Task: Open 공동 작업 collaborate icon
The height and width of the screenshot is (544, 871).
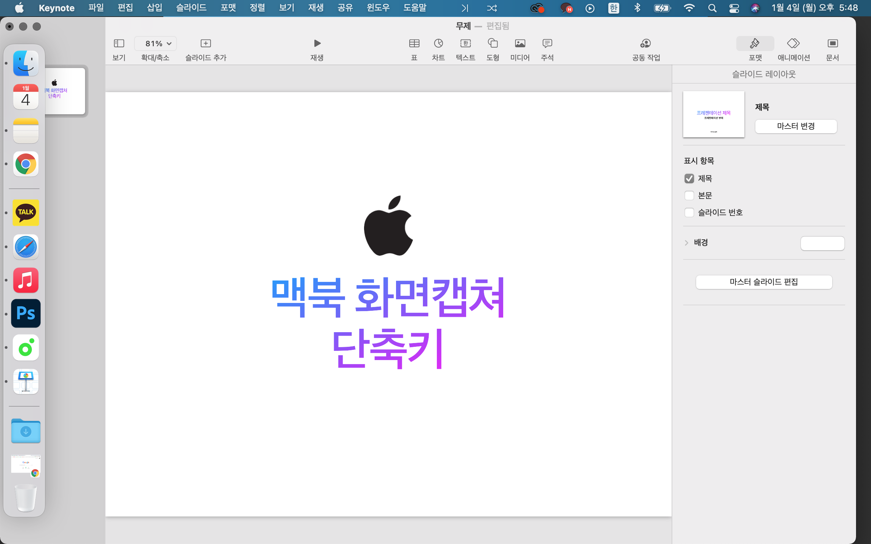Action: coord(646,44)
